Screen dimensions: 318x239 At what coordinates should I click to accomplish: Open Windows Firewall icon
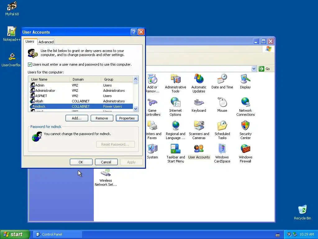245,153
